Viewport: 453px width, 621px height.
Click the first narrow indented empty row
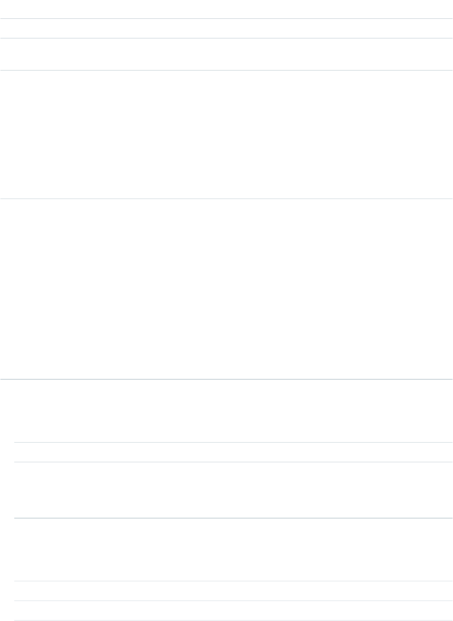click(233, 452)
